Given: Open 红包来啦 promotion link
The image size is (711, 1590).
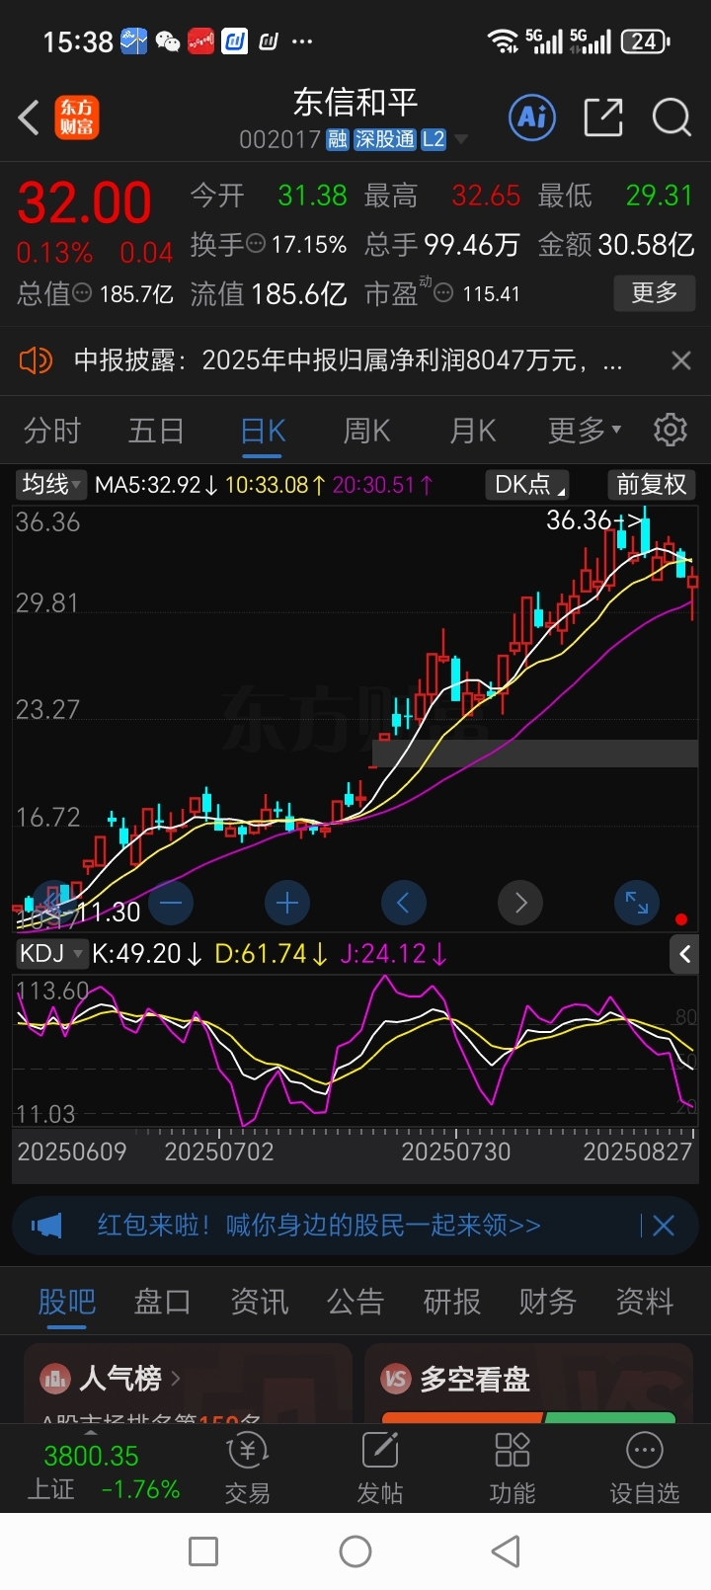Looking at the screenshot, I should 319,1226.
